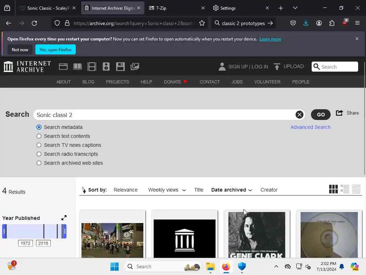
Task: Open File Explorer from taskbar
Action: click(x=210, y=266)
